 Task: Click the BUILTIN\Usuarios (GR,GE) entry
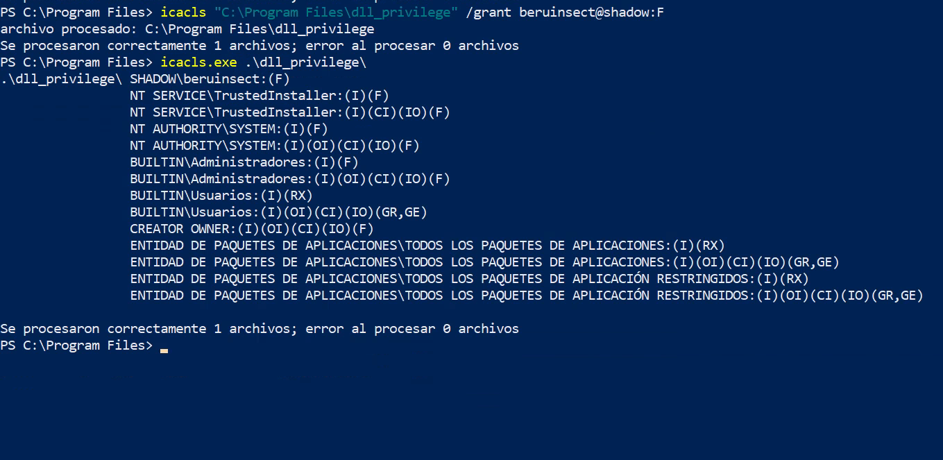coord(278,212)
